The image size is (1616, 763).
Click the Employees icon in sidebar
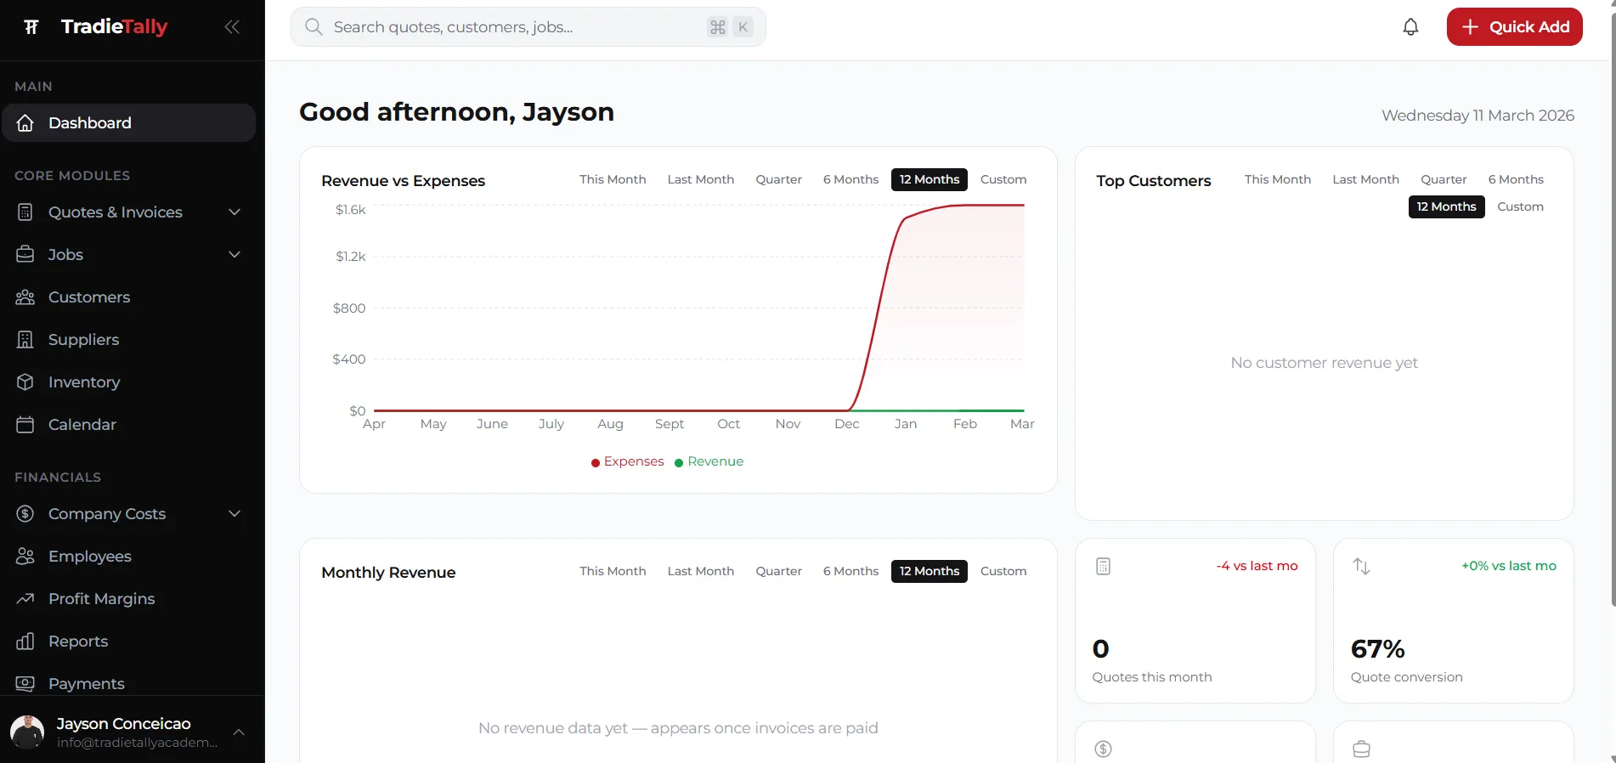[x=25, y=557]
